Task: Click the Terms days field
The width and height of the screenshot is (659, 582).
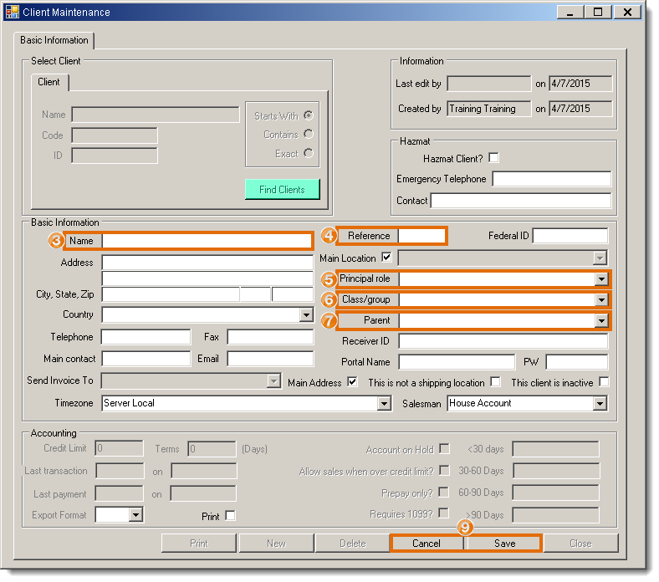Action: pyautogui.click(x=212, y=448)
